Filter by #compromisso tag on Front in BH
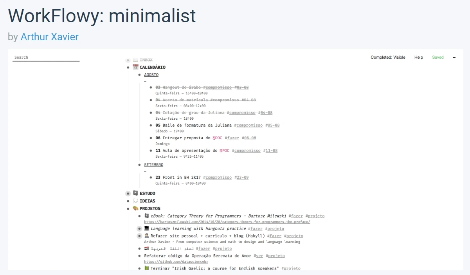 [x=217, y=178]
